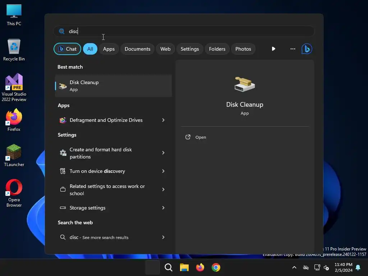Click the network display tray icon
The image size is (368, 276).
pos(317,267)
